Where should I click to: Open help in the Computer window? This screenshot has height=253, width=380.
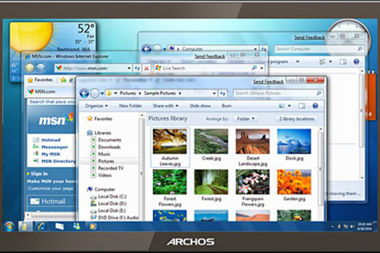pyautogui.click(x=356, y=62)
